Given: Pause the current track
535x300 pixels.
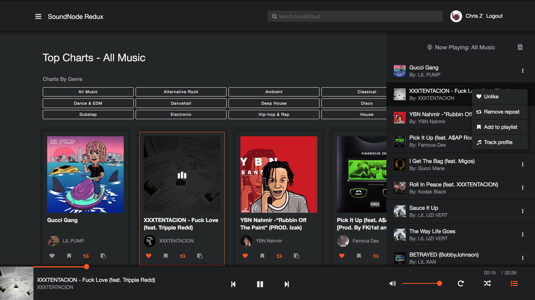Looking at the screenshot, I should [260, 284].
